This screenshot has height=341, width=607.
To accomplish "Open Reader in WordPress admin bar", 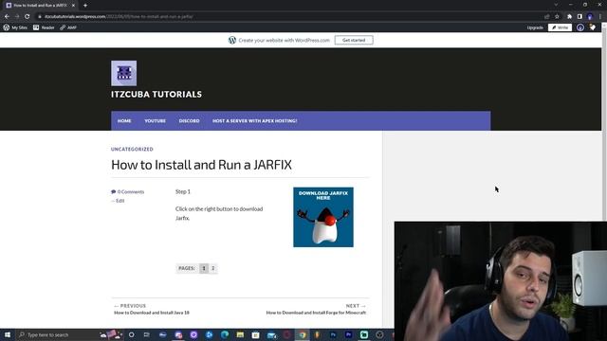I will [x=44, y=27].
